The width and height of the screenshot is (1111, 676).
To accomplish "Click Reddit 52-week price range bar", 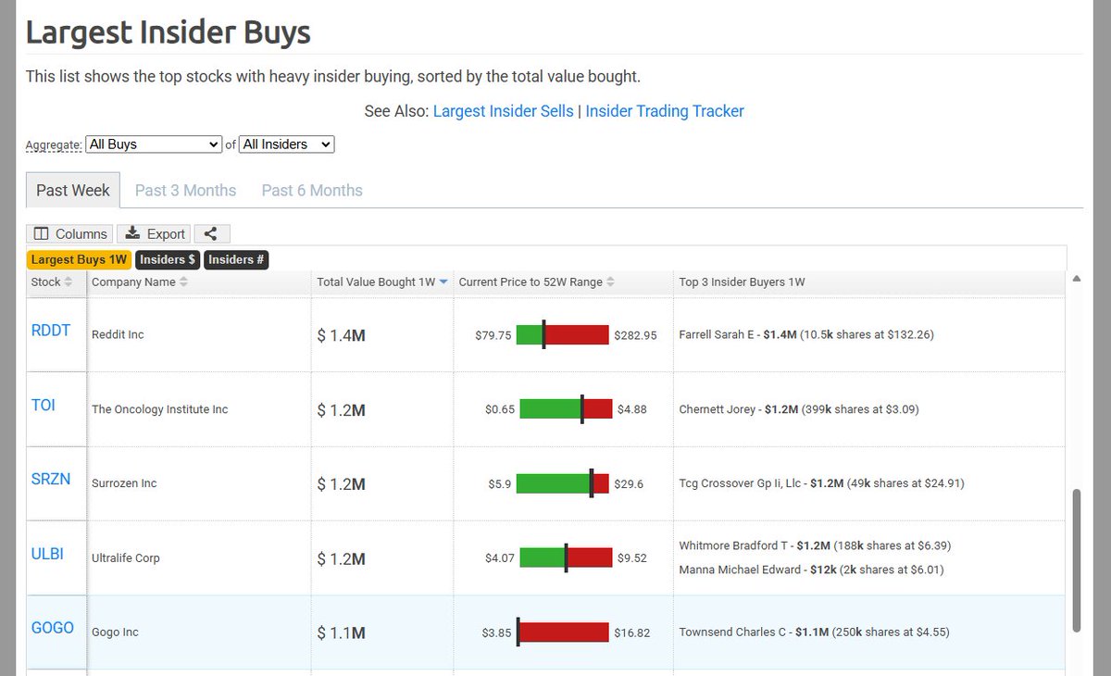I will 562,334.
